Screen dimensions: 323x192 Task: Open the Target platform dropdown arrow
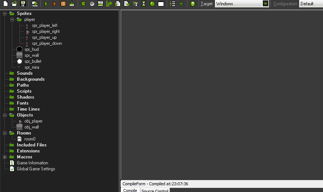coord(265,4)
